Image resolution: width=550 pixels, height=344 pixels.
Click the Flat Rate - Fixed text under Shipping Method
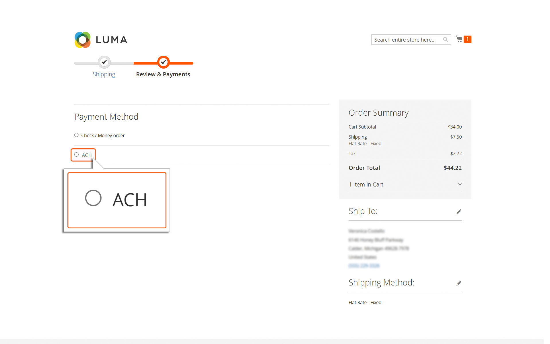[x=365, y=302]
